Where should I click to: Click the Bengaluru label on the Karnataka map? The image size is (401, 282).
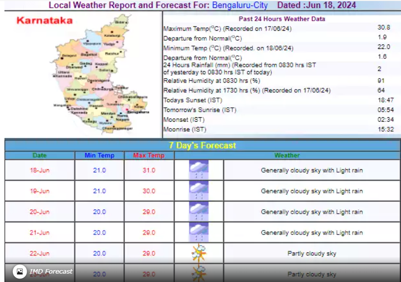pyautogui.click(x=138, y=112)
